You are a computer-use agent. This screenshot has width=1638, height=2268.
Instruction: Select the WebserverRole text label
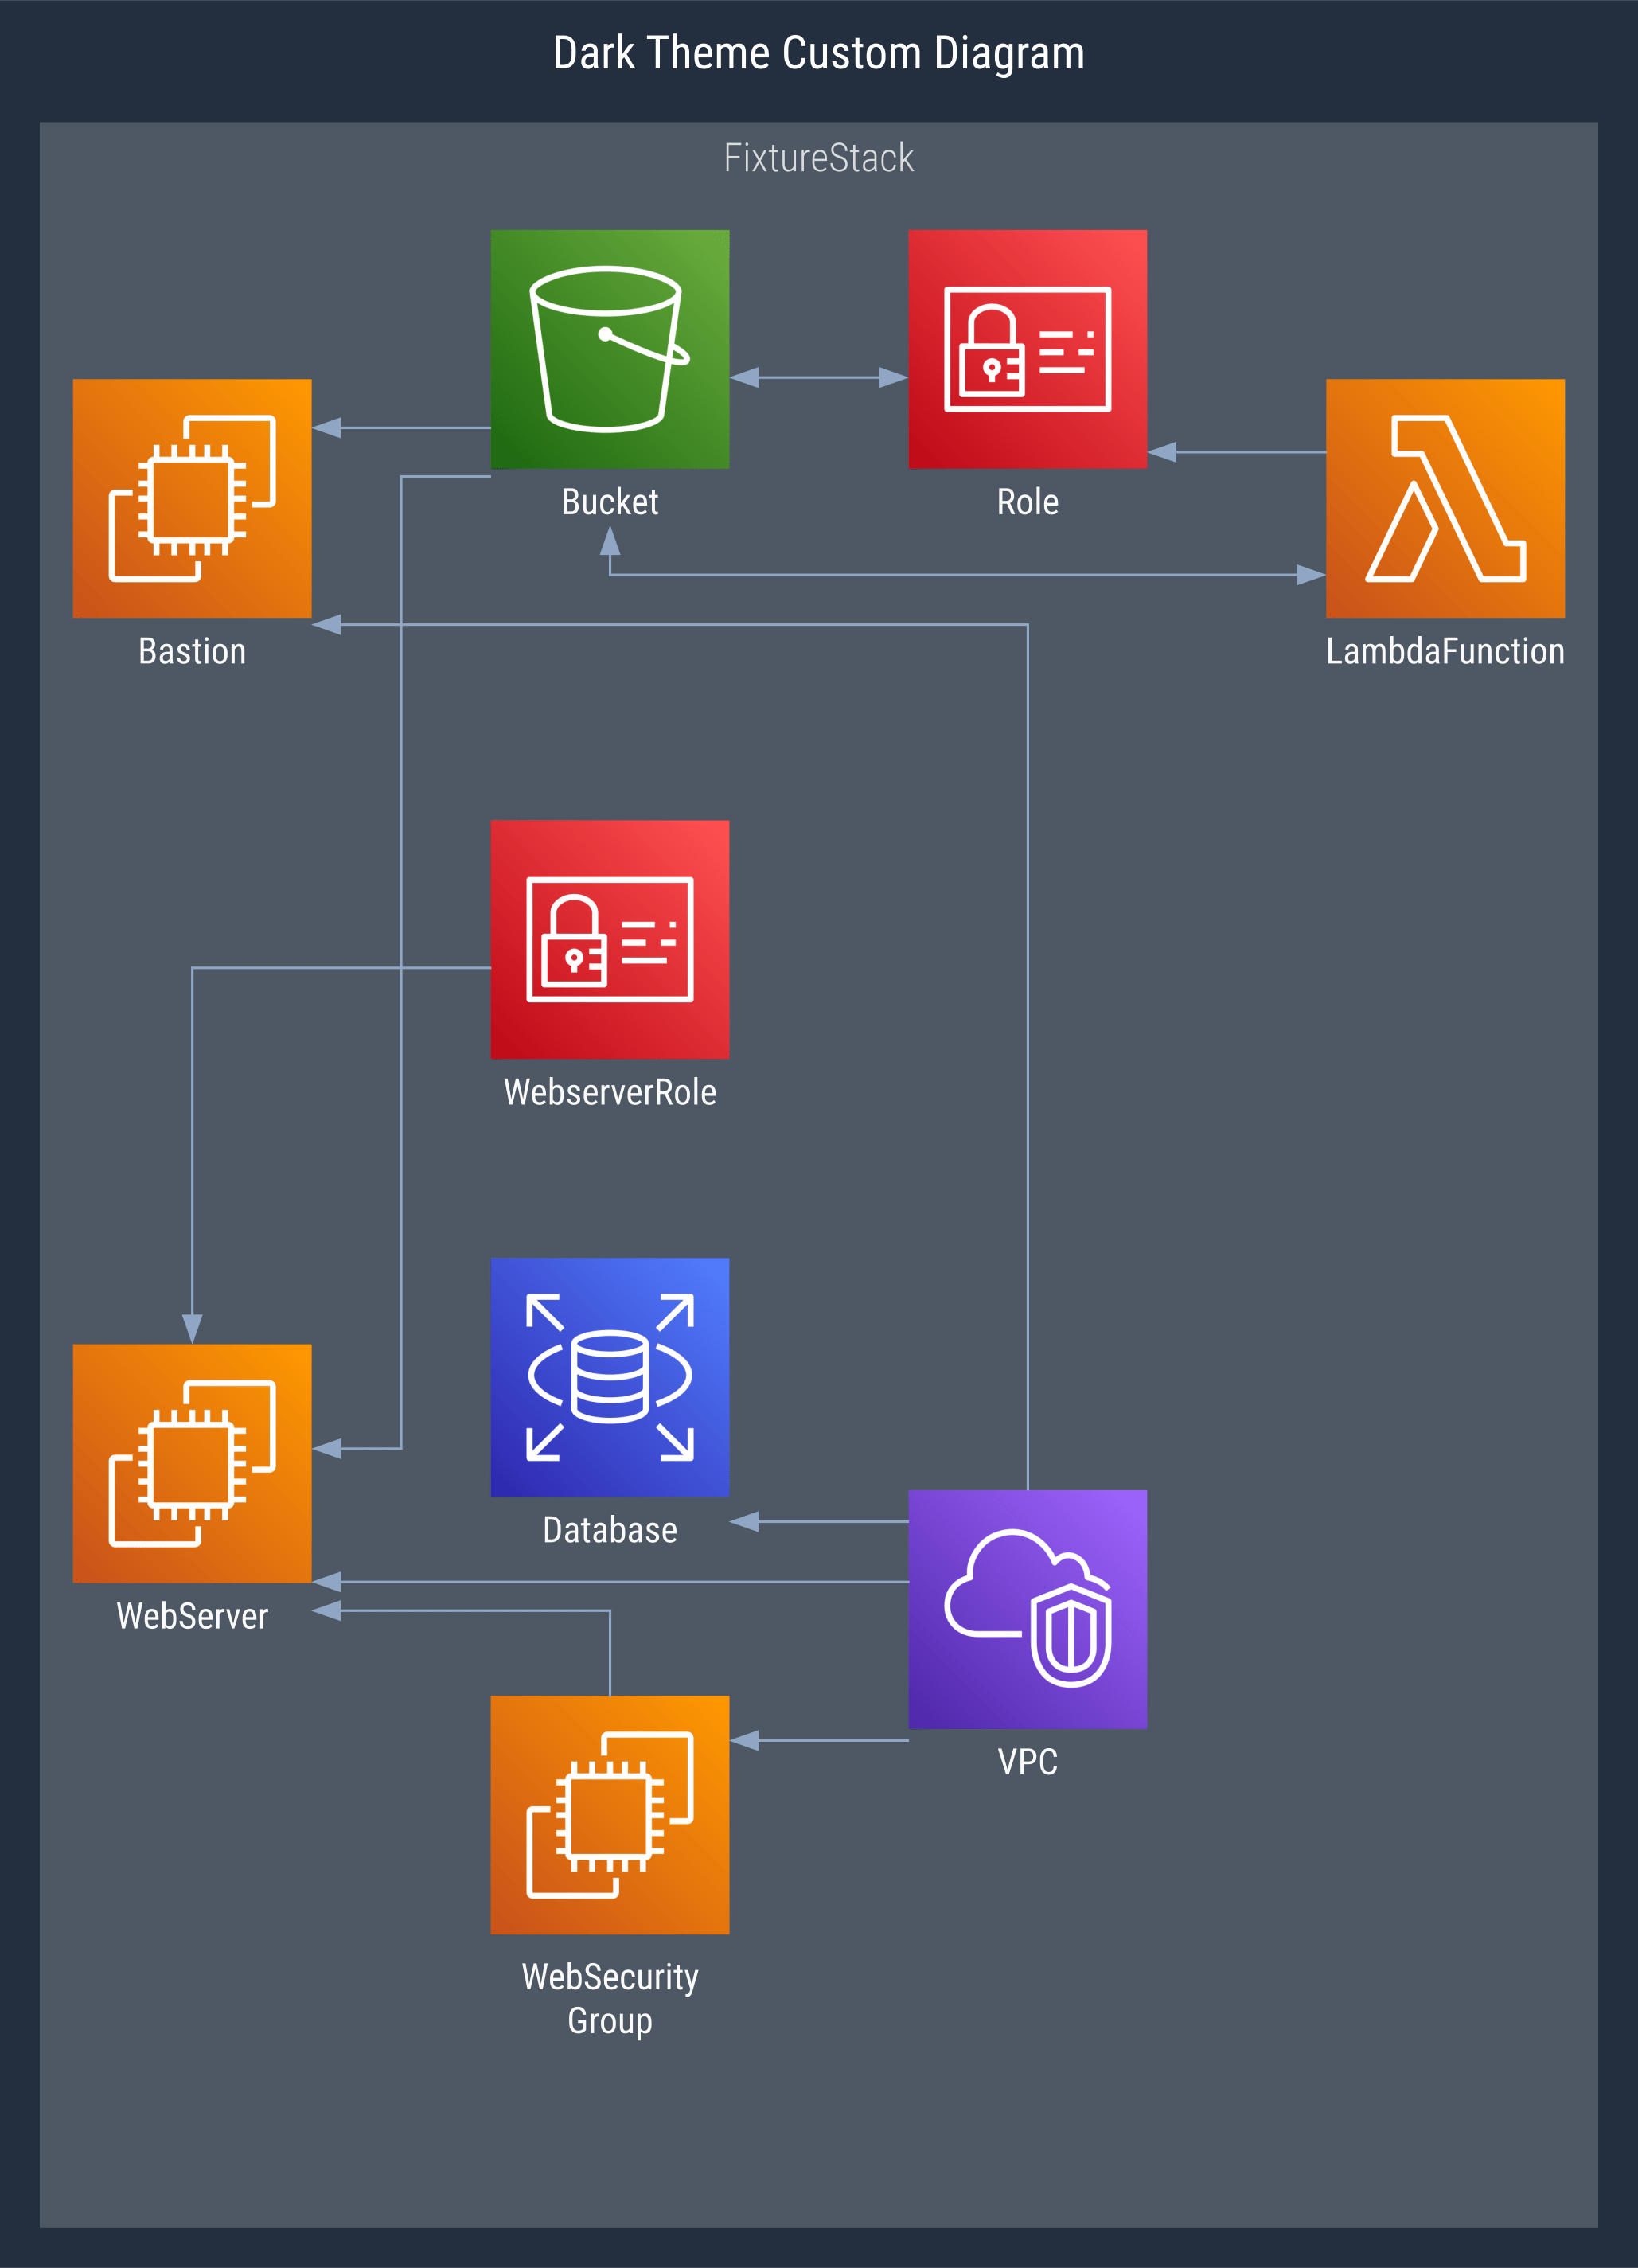click(x=609, y=1092)
